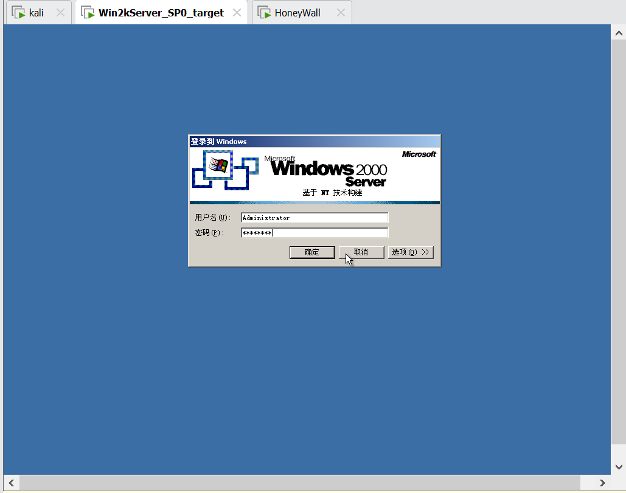Close the Win2kServer_SP0_target tab

pos(237,13)
